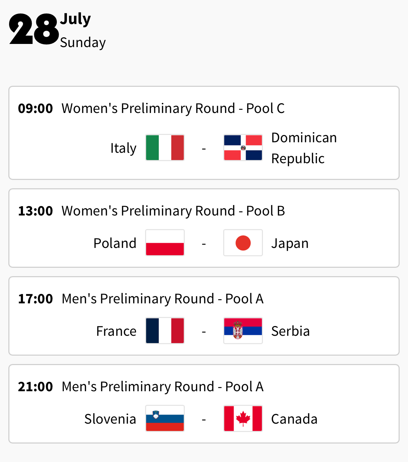
Task: Click the Dominican Republic flag icon
Action: tap(243, 147)
